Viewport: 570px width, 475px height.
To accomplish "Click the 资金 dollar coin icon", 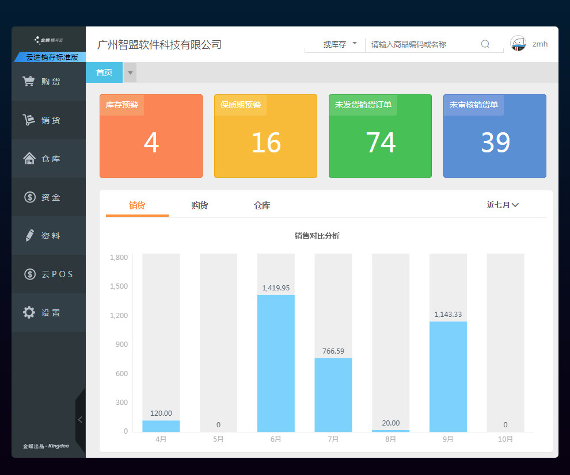I will pyautogui.click(x=30, y=197).
